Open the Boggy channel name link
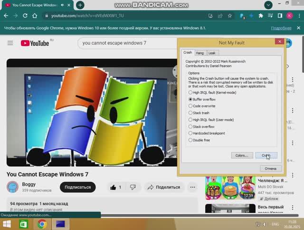 [x=28, y=184]
